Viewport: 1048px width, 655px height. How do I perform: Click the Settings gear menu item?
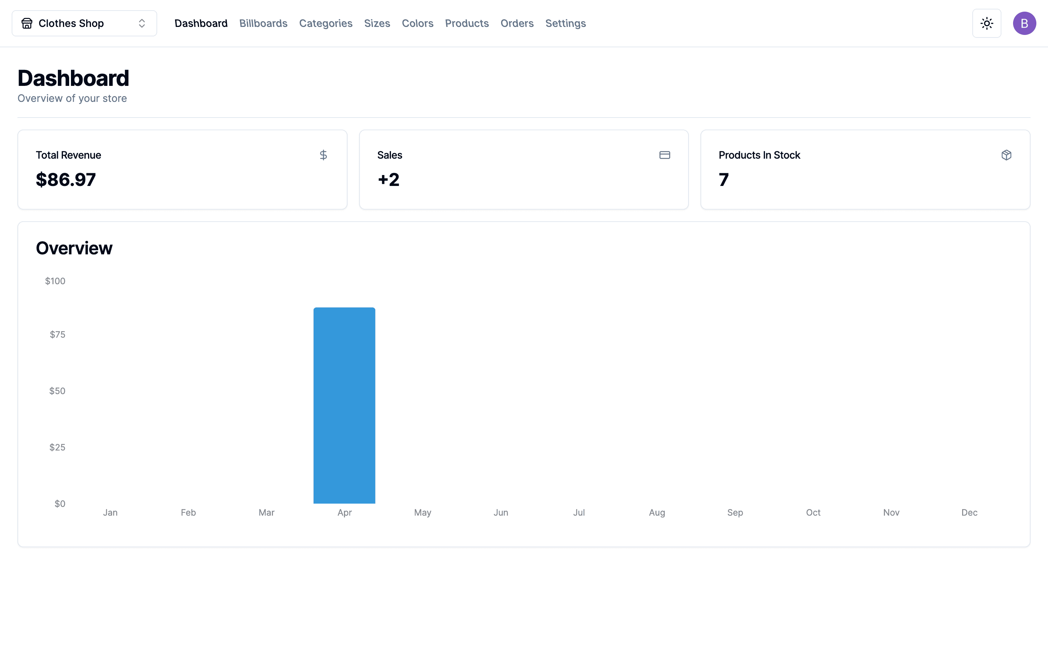click(x=566, y=23)
